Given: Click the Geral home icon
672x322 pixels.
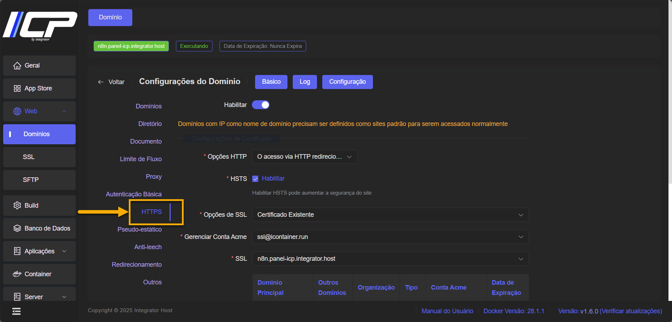Looking at the screenshot, I should coord(17,66).
